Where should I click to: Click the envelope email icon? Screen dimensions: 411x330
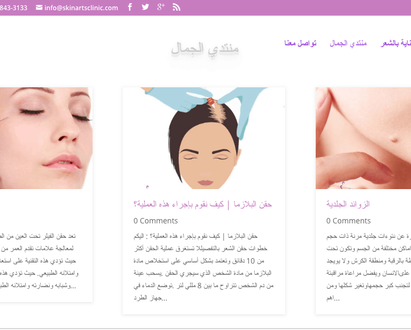coord(39,7)
